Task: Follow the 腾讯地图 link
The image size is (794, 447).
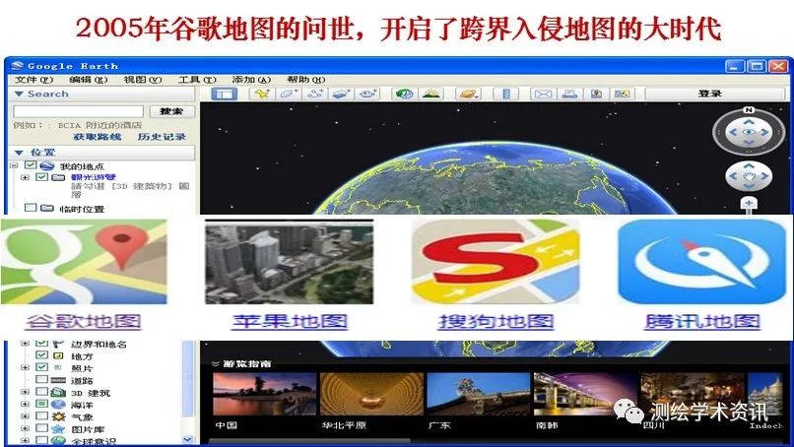Action: pos(702,322)
